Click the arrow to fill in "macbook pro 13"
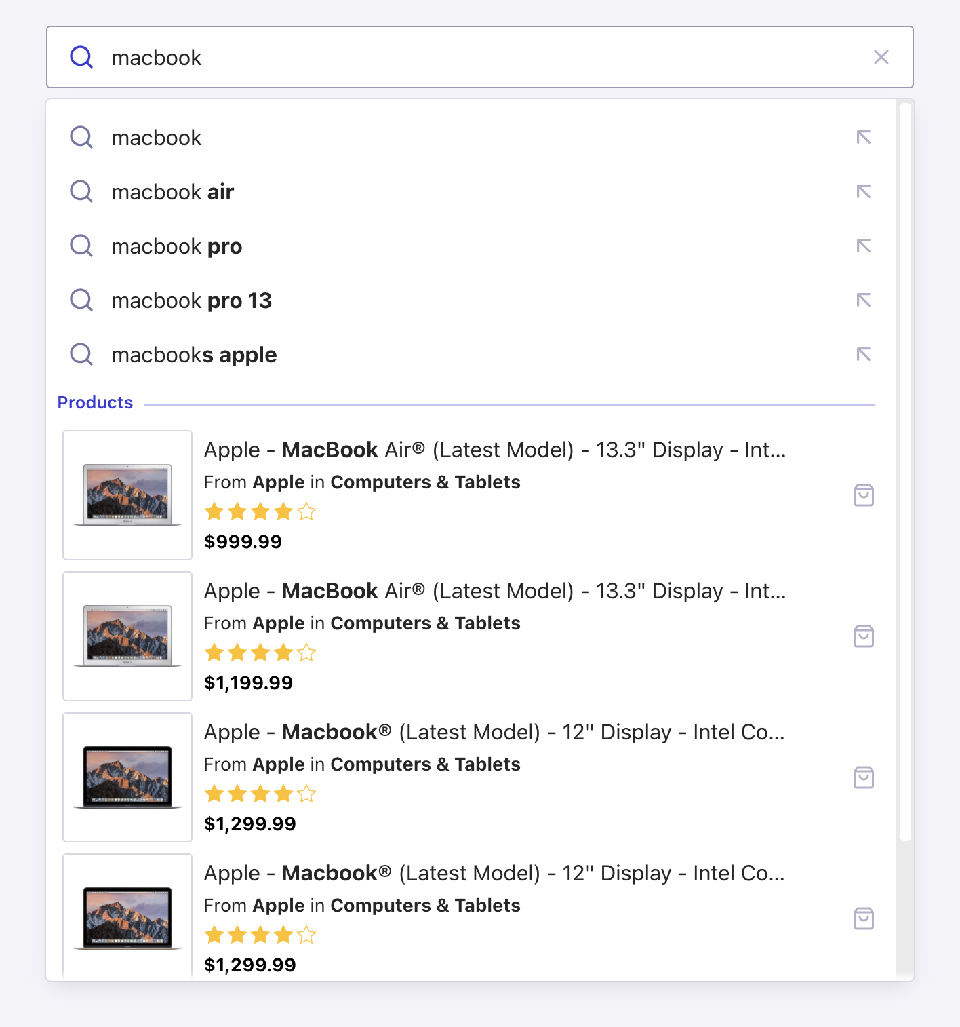 (863, 300)
